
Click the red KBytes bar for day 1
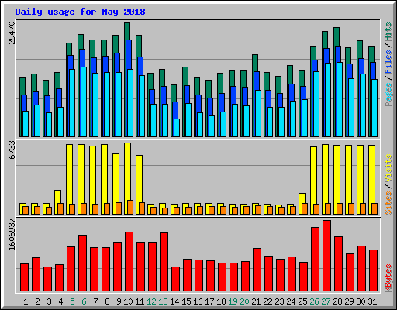click(x=24, y=277)
